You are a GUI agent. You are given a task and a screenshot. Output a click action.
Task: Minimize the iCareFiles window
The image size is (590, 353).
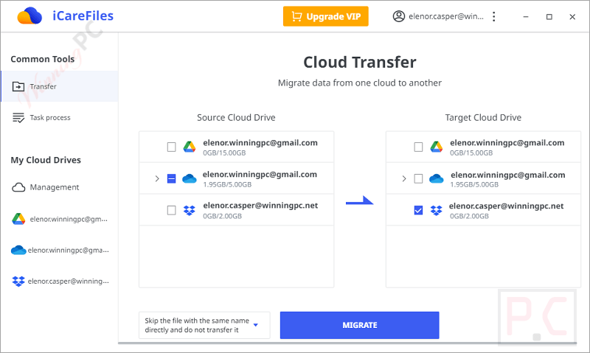(x=526, y=16)
